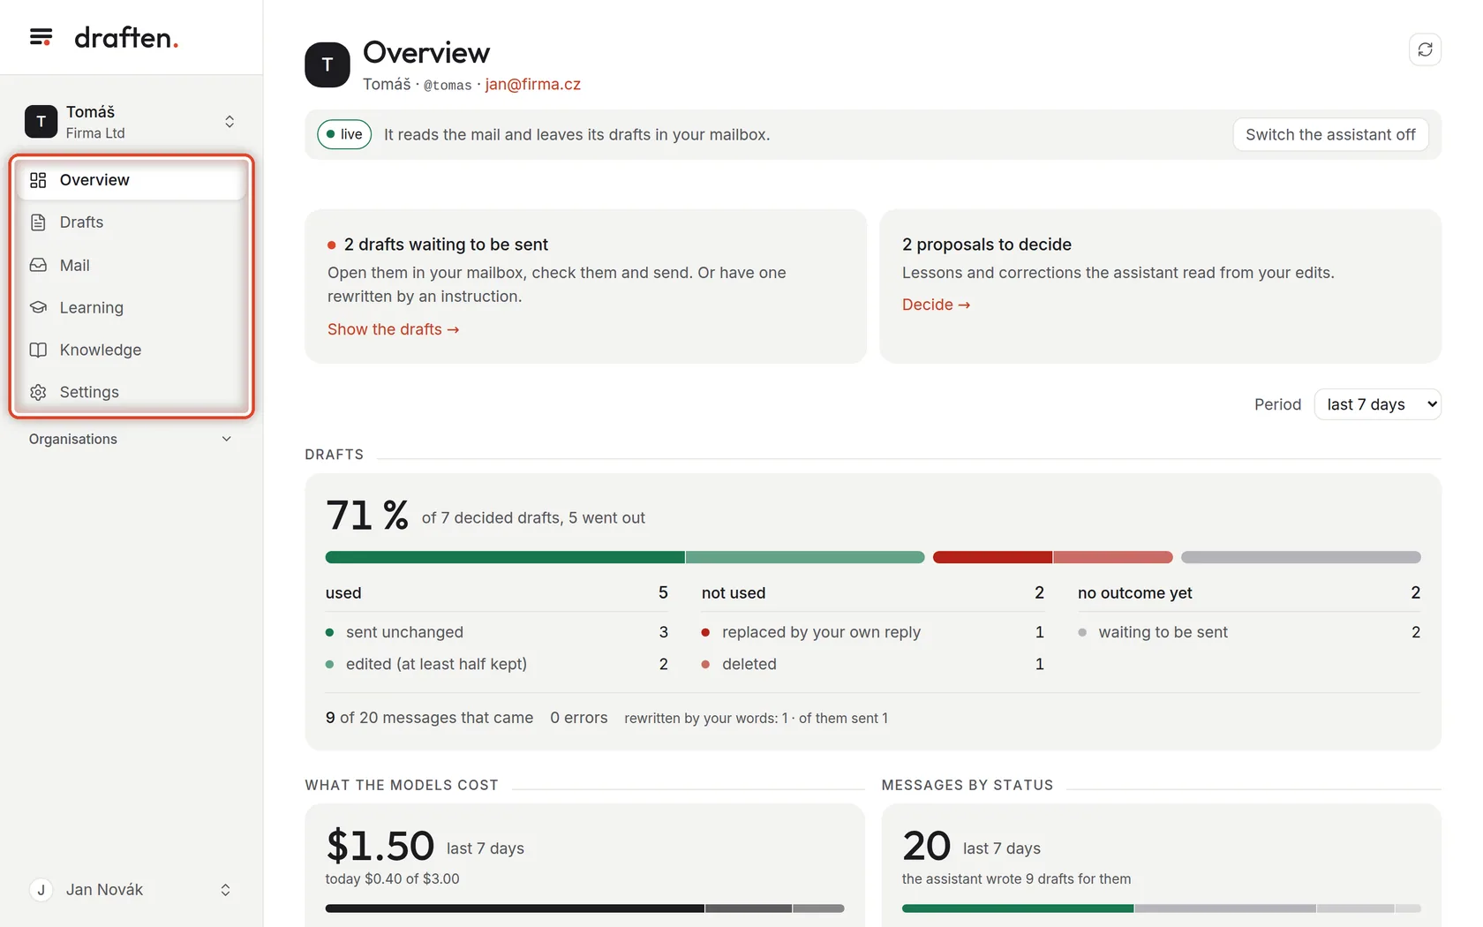
Task: Click the "0 errors" text
Action: click(579, 718)
